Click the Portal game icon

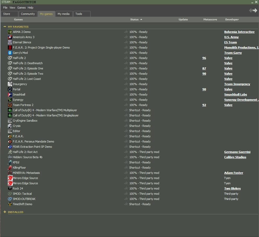(10, 89)
